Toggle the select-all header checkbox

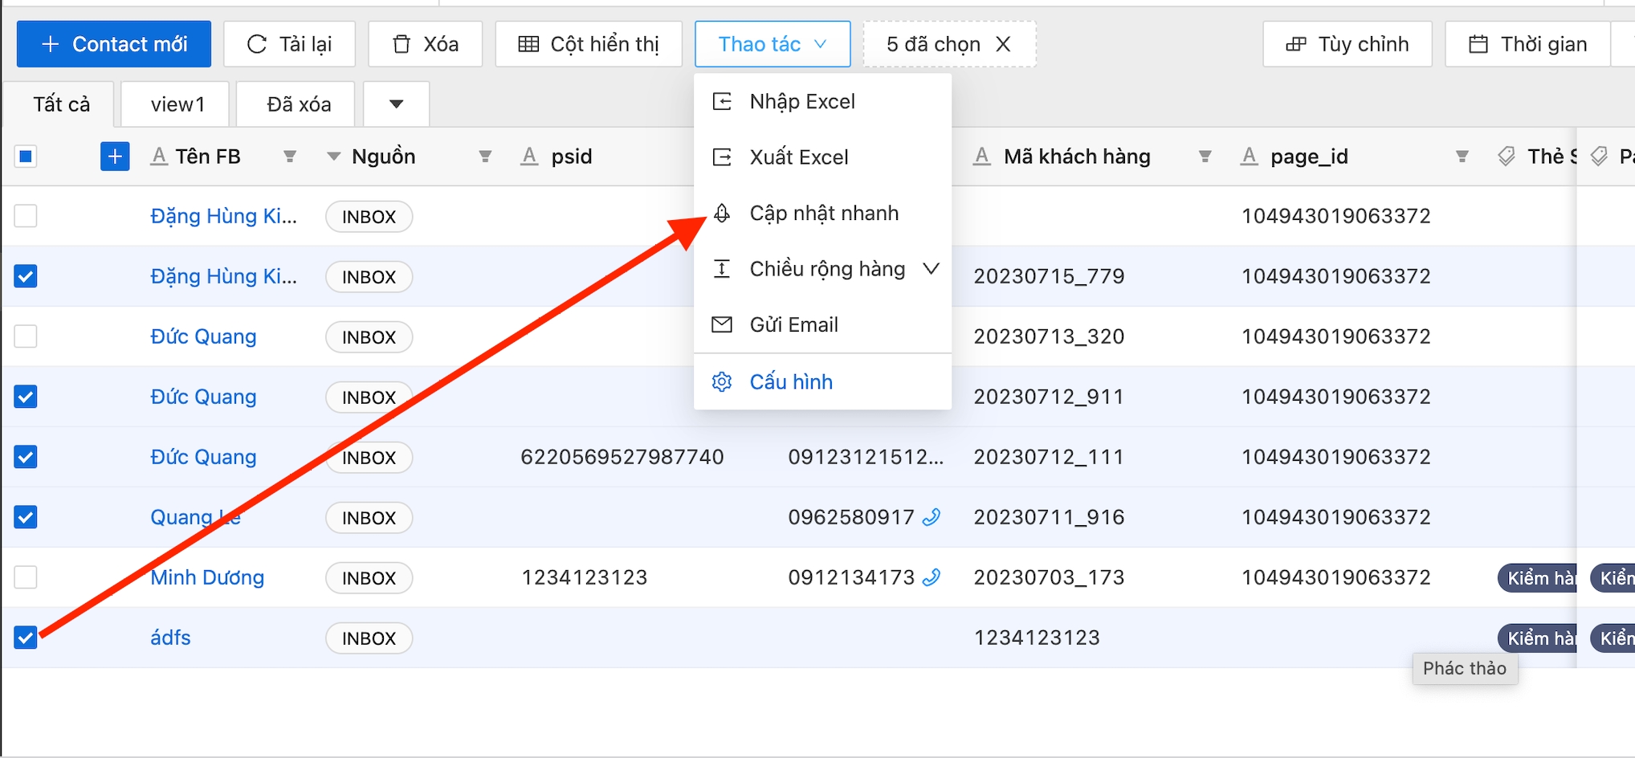pos(26,157)
